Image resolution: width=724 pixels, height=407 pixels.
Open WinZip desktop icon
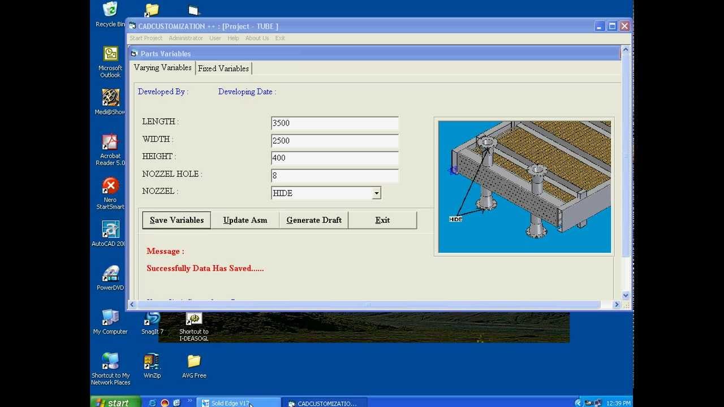click(x=152, y=362)
